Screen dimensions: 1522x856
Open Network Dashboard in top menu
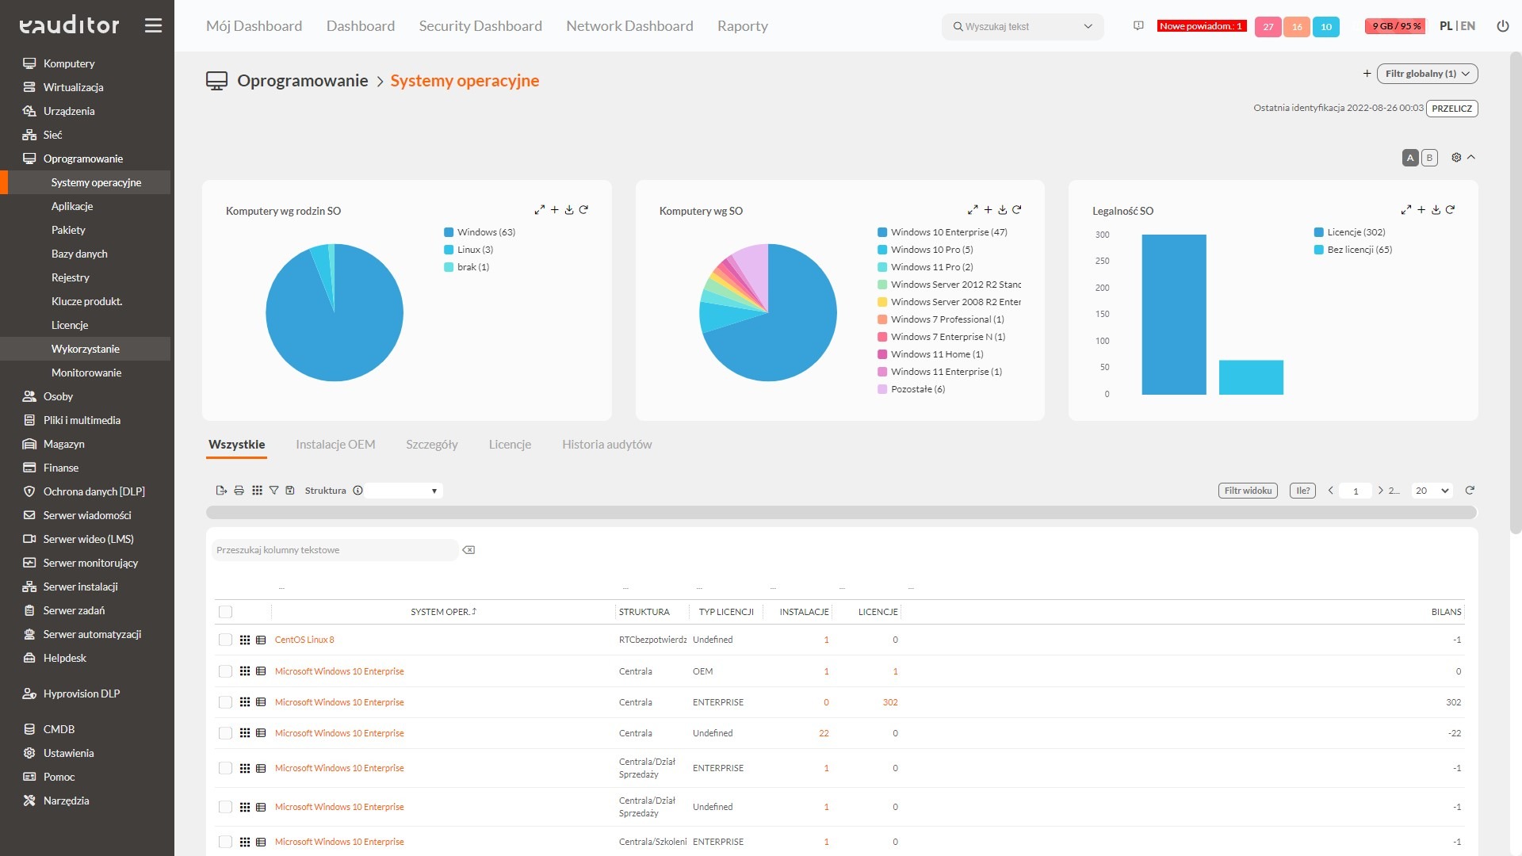click(629, 26)
